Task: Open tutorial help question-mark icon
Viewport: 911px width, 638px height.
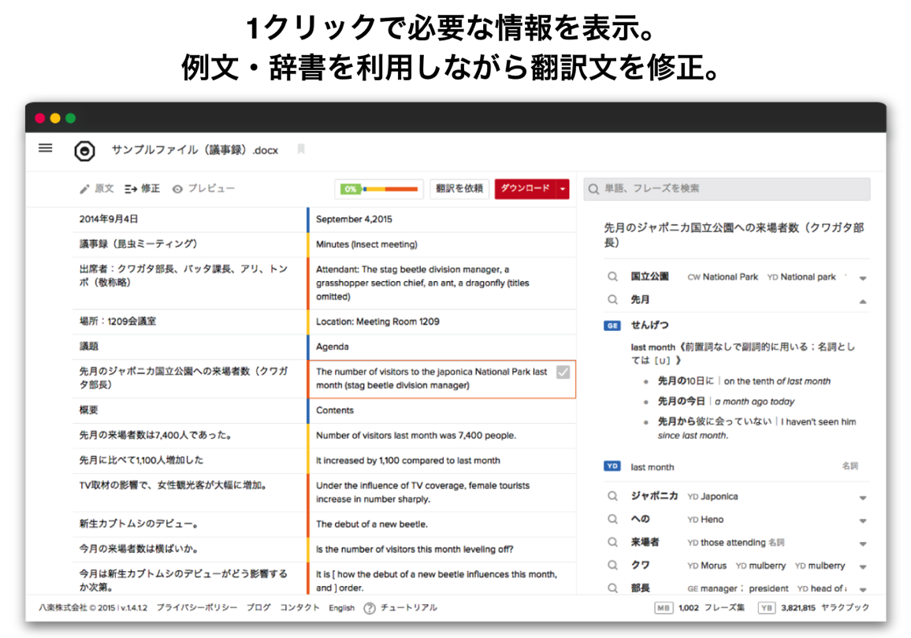Action: (370, 608)
